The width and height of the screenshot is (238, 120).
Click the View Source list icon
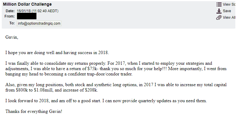point(219,4)
